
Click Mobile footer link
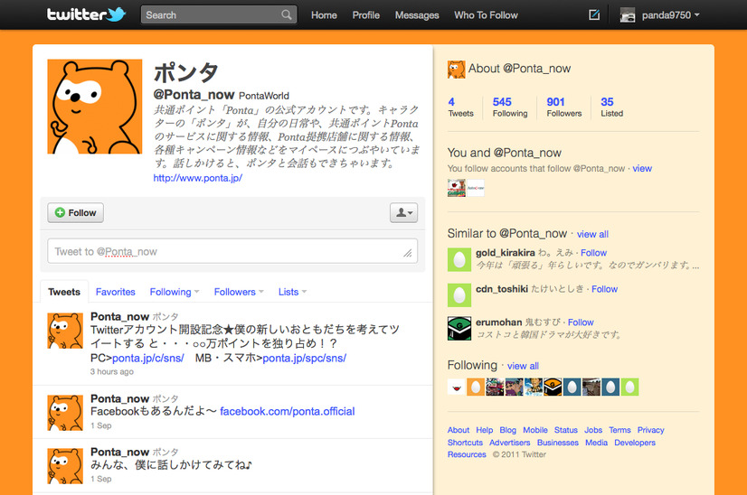coord(535,430)
